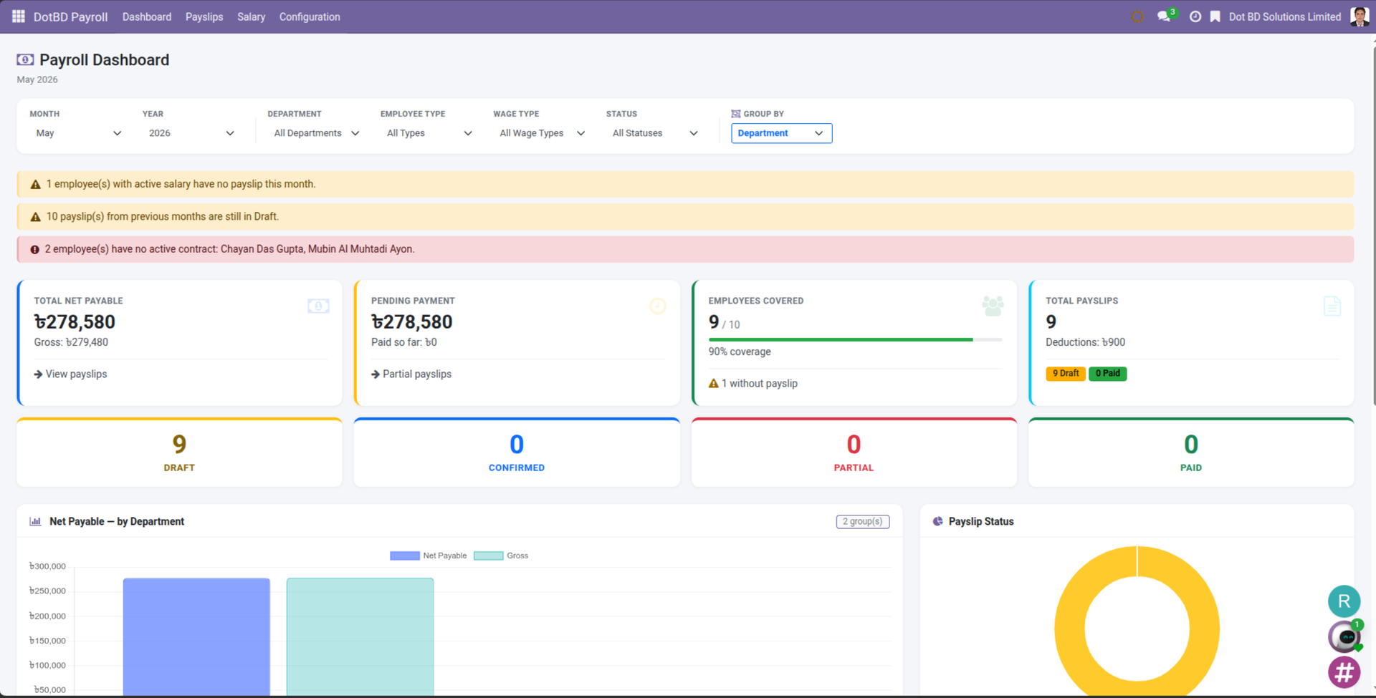Click the blue Net Payable bar in chart
Image resolution: width=1376 pixels, height=698 pixels.
point(196,637)
